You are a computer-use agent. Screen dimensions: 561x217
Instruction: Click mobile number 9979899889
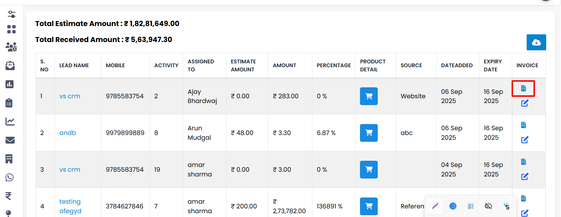tap(125, 133)
